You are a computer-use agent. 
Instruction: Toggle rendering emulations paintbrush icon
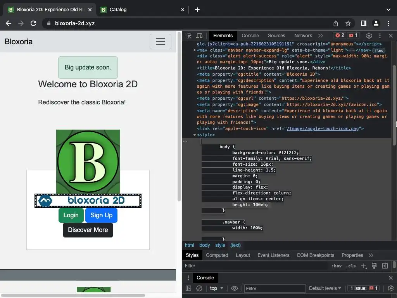(374, 266)
